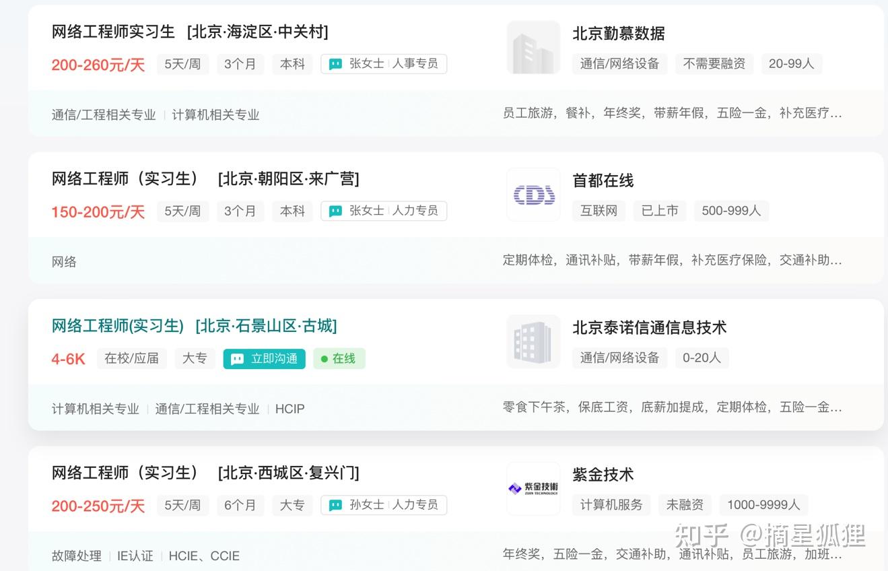Click 20-99人 company size tag
Viewport: 888px width, 571px height.
(792, 64)
